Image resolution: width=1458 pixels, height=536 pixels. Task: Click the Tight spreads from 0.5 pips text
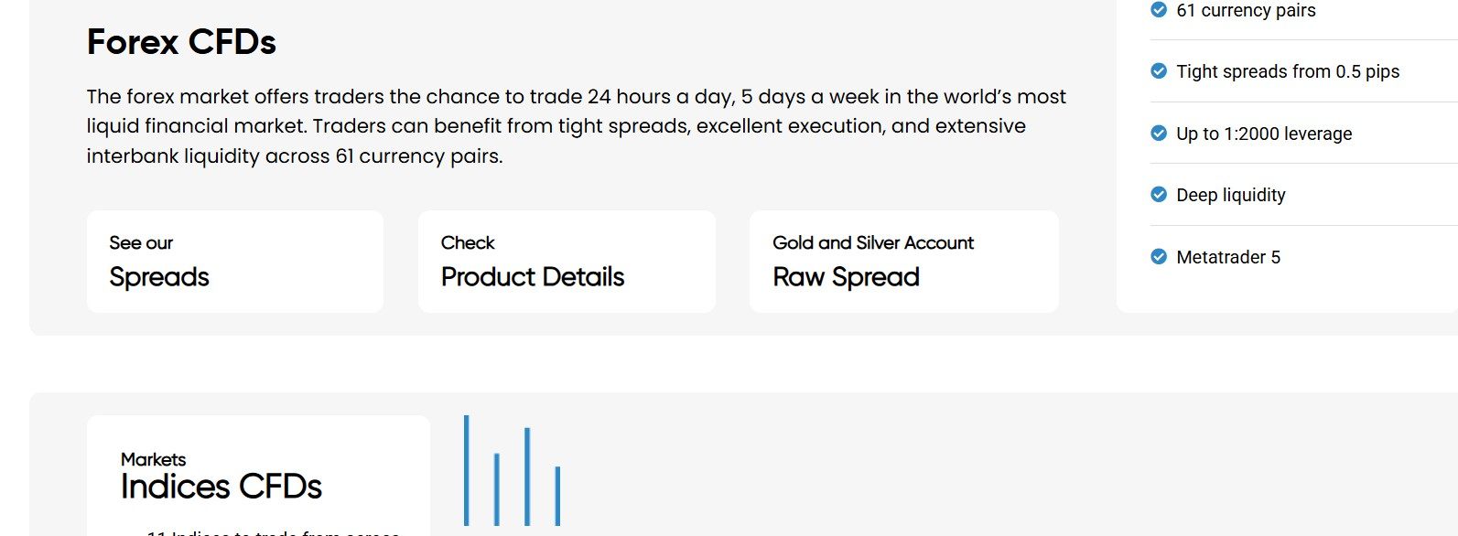tap(1287, 71)
